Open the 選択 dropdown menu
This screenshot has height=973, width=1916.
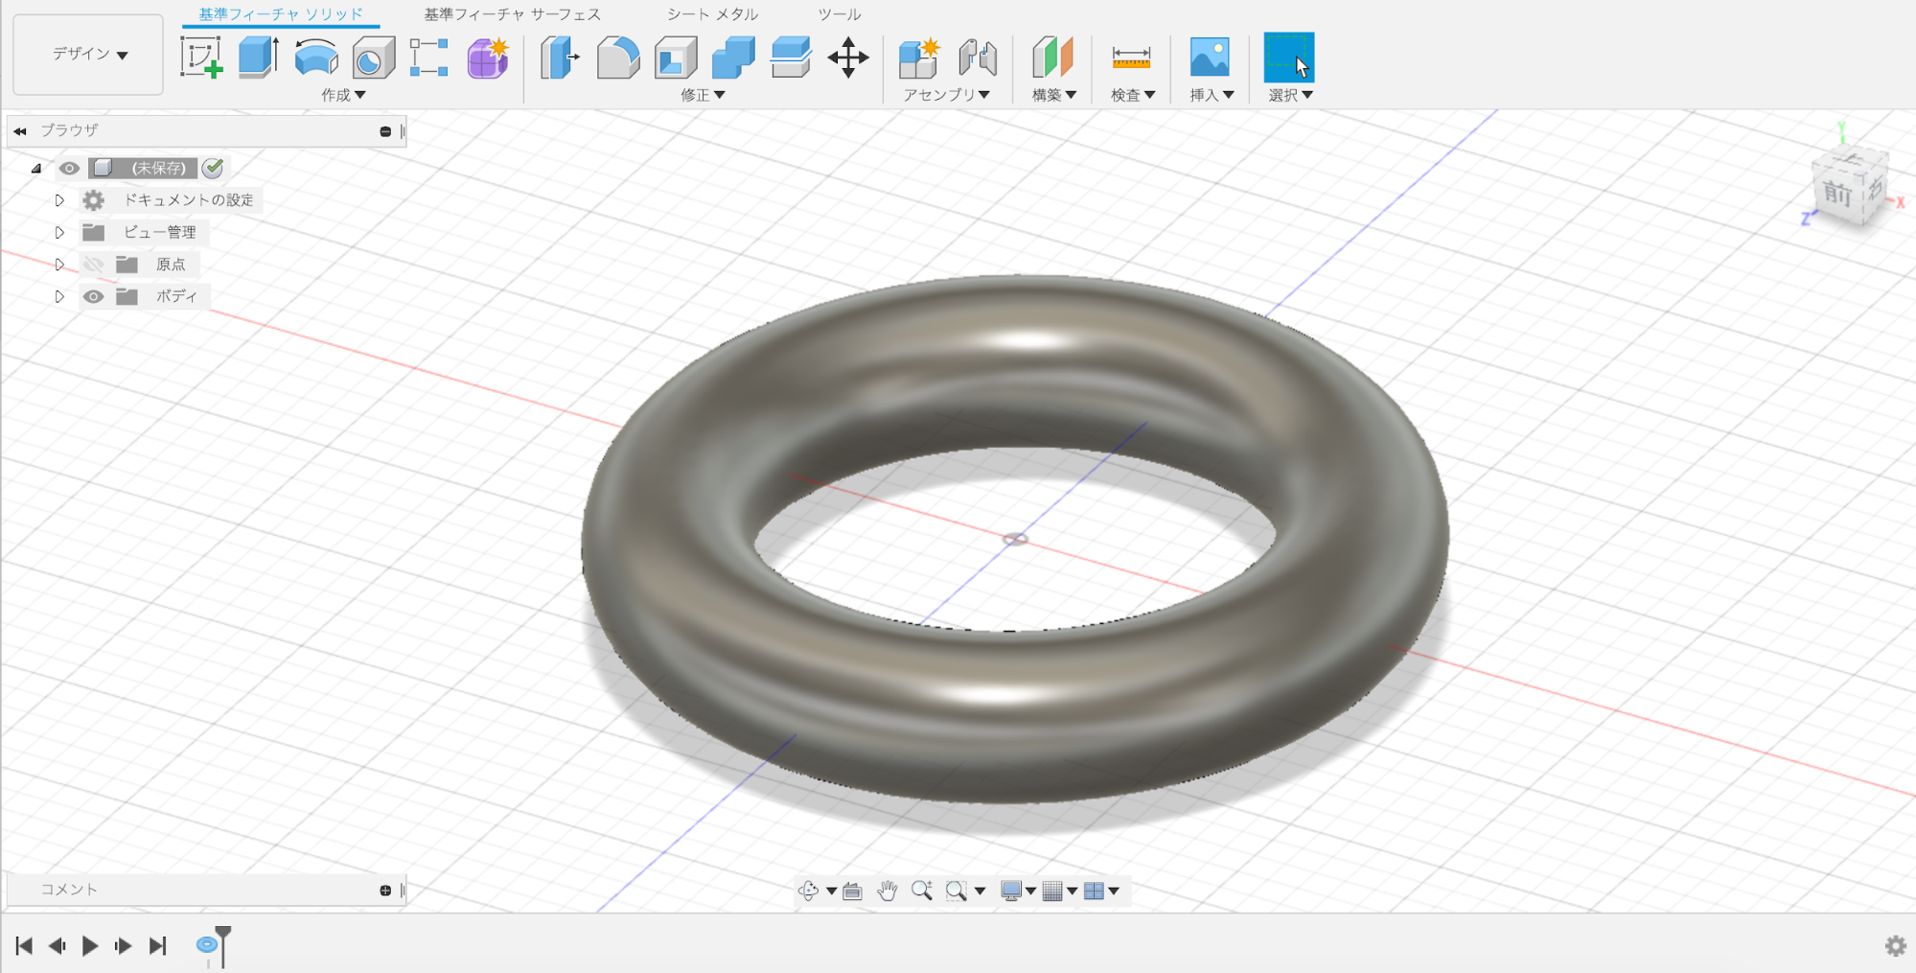pyautogui.click(x=1290, y=95)
